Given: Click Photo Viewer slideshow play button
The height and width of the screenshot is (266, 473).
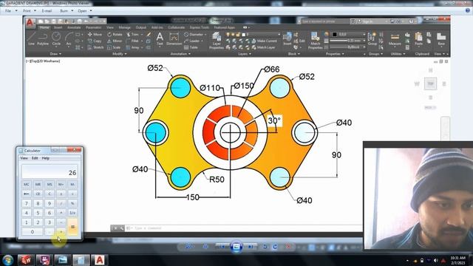Looking at the screenshot, I should point(236,247).
